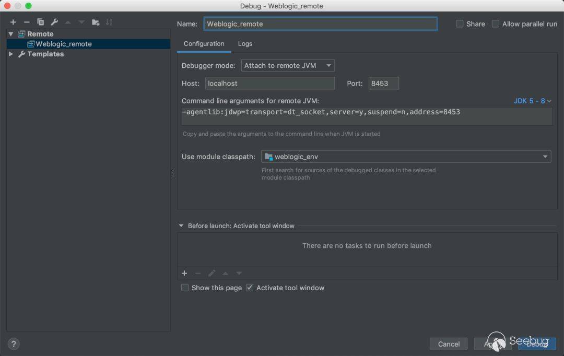Uncheck Activate tool window checkbox
Image resolution: width=564 pixels, height=356 pixels.
tap(250, 288)
